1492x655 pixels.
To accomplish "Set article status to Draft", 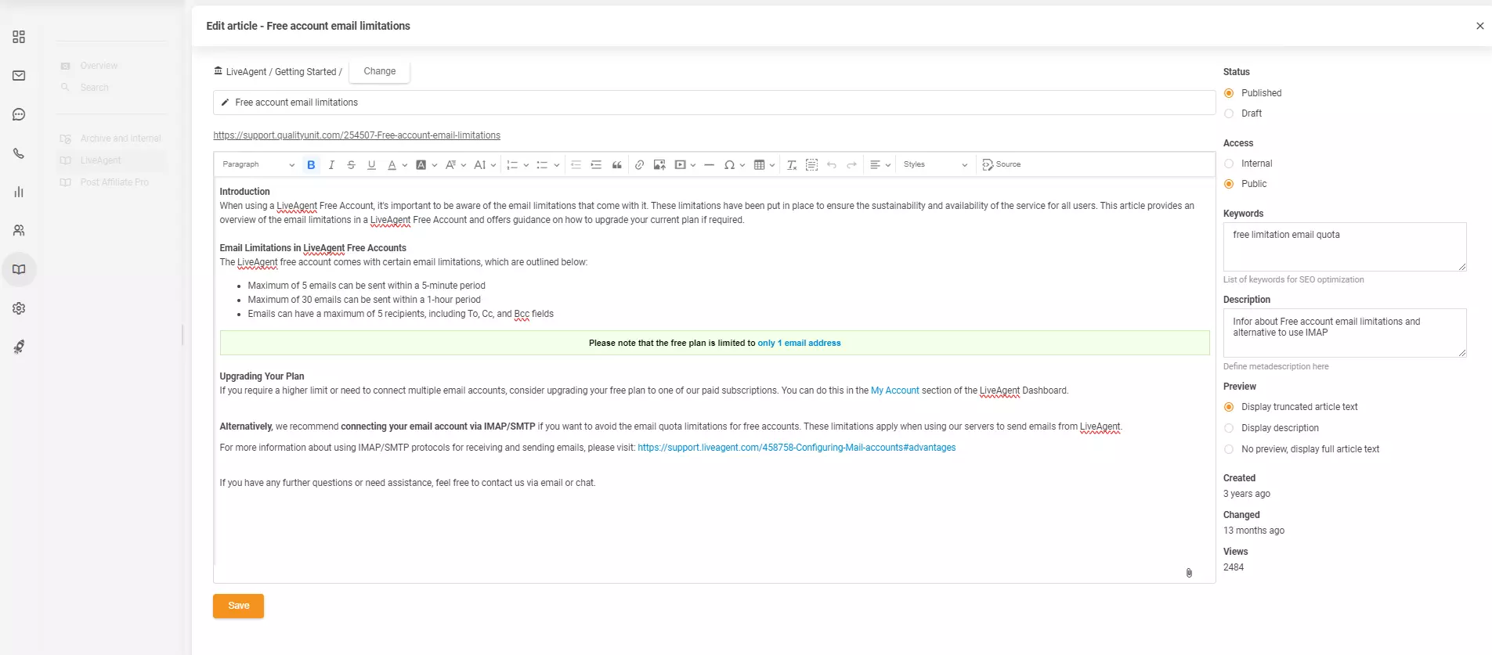I will point(1229,113).
